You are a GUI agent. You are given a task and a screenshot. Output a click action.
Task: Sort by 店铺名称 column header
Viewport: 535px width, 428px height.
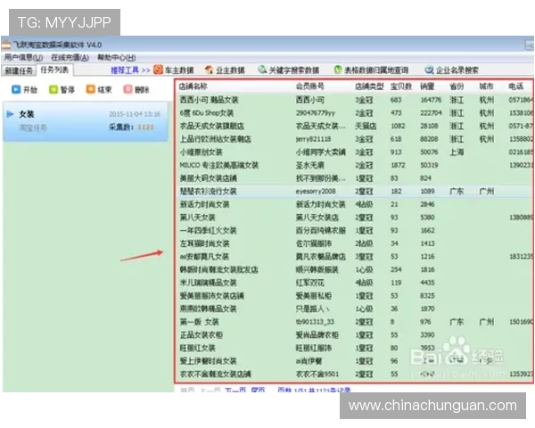[193, 86]
